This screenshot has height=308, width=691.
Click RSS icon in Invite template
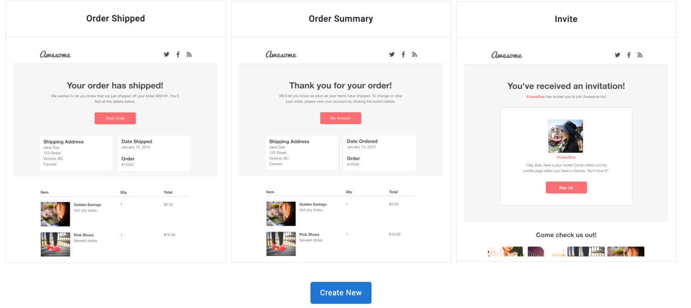tap(640, 55)
